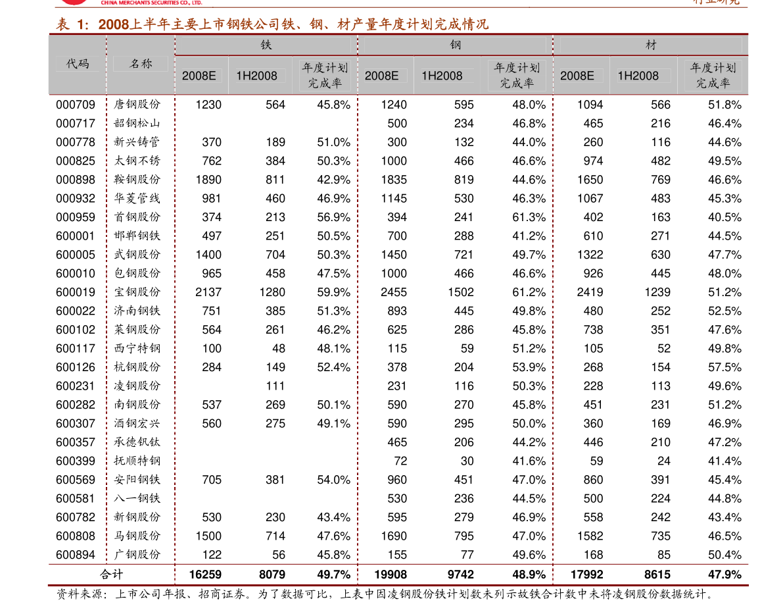Click 年度计划完成率 header under 钢

pos(517,76)
